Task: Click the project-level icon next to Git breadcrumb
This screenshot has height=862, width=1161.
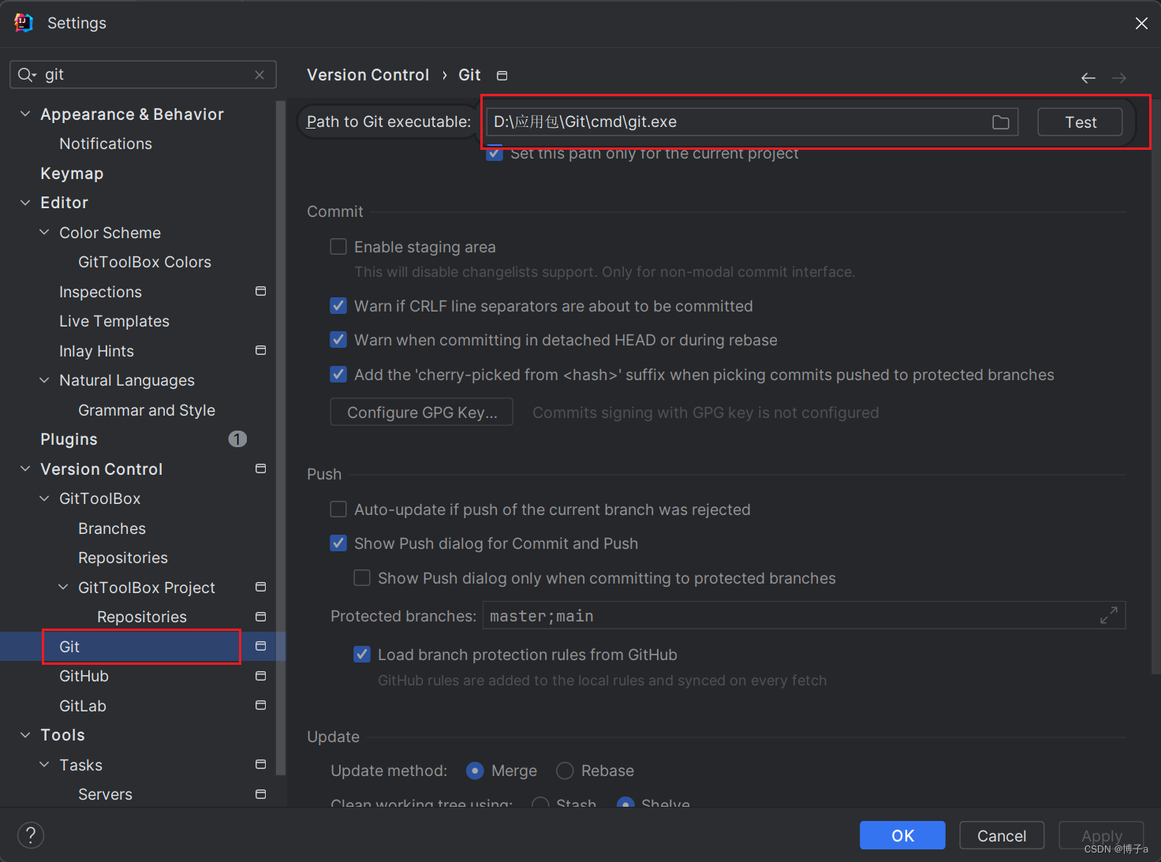Action: point(502,76)
